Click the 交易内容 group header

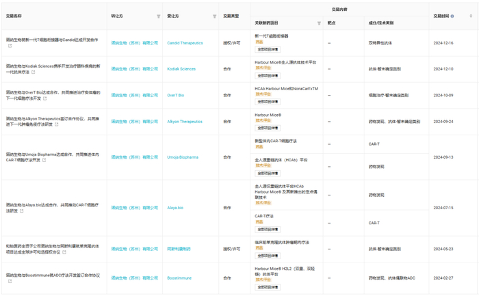339,10
